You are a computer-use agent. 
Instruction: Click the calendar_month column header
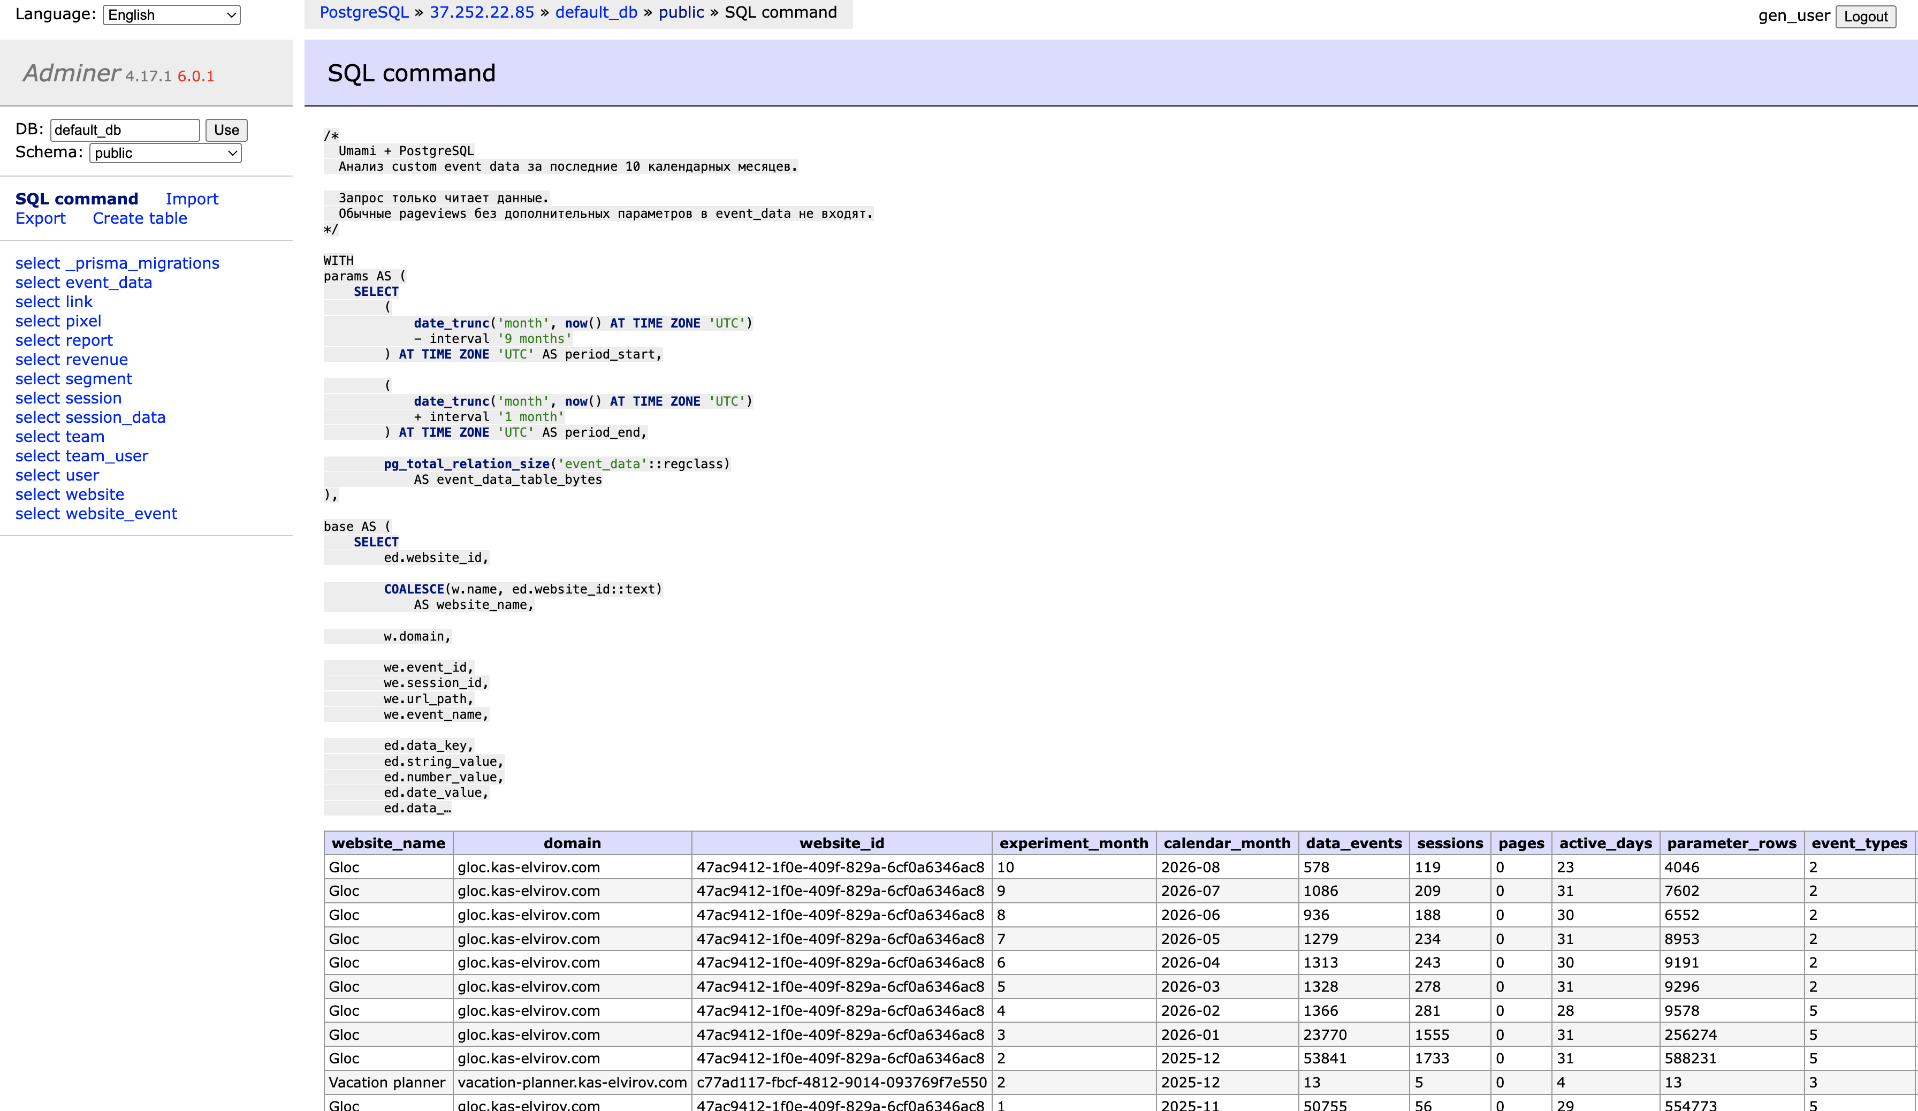coord(1227,843)
